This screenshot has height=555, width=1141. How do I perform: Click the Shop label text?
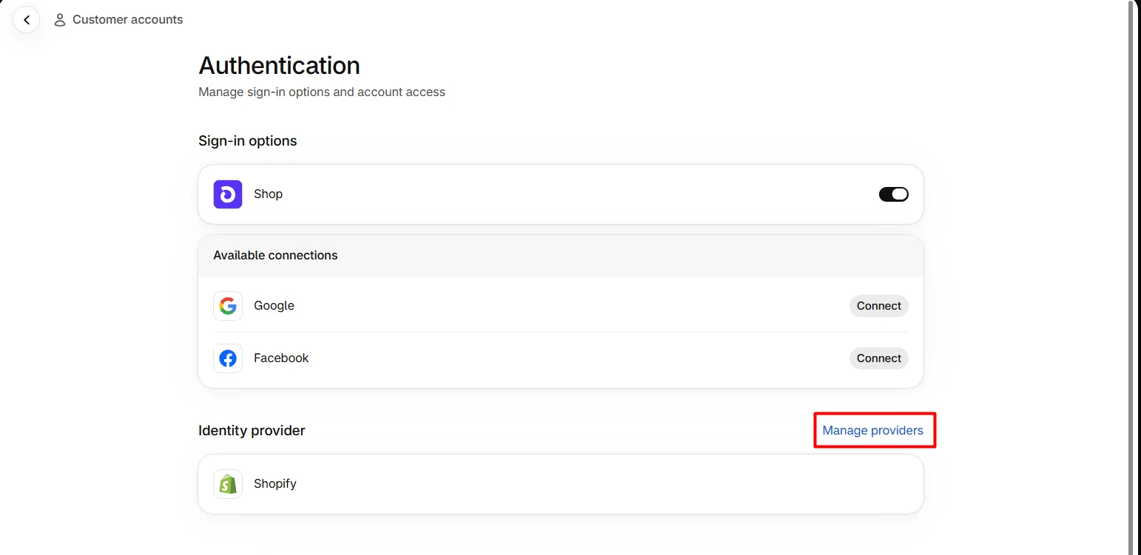tap(268, 194)
